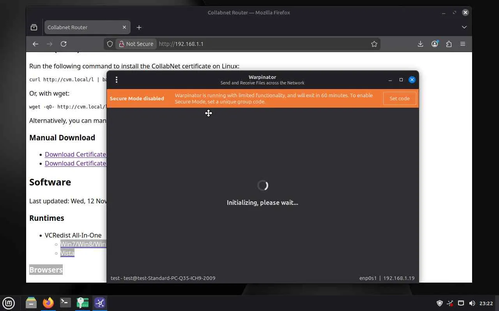499x311 pixels.
Task: Open the security shield tray icon
Action: (x=440, y=303)
